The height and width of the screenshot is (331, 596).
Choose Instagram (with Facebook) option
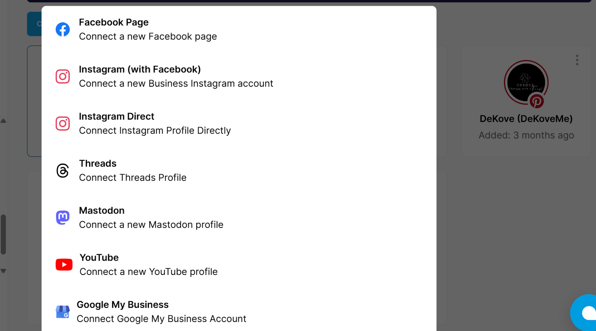pyautogui.click(x=140, y=70)
